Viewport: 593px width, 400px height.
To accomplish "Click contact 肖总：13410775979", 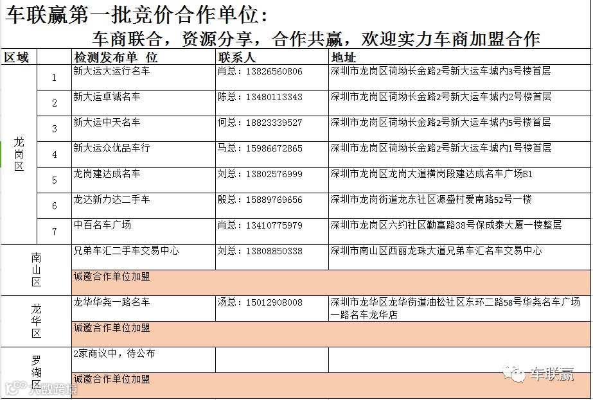I will point(272,231).
